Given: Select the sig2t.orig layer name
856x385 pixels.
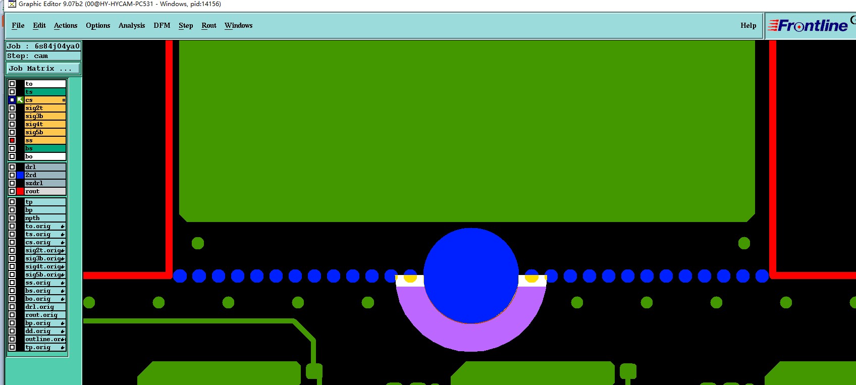Looking at the screenshot, I should 45,250.
